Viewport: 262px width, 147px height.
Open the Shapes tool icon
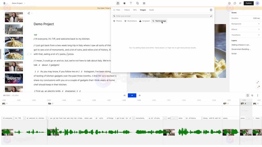[137, 3]
